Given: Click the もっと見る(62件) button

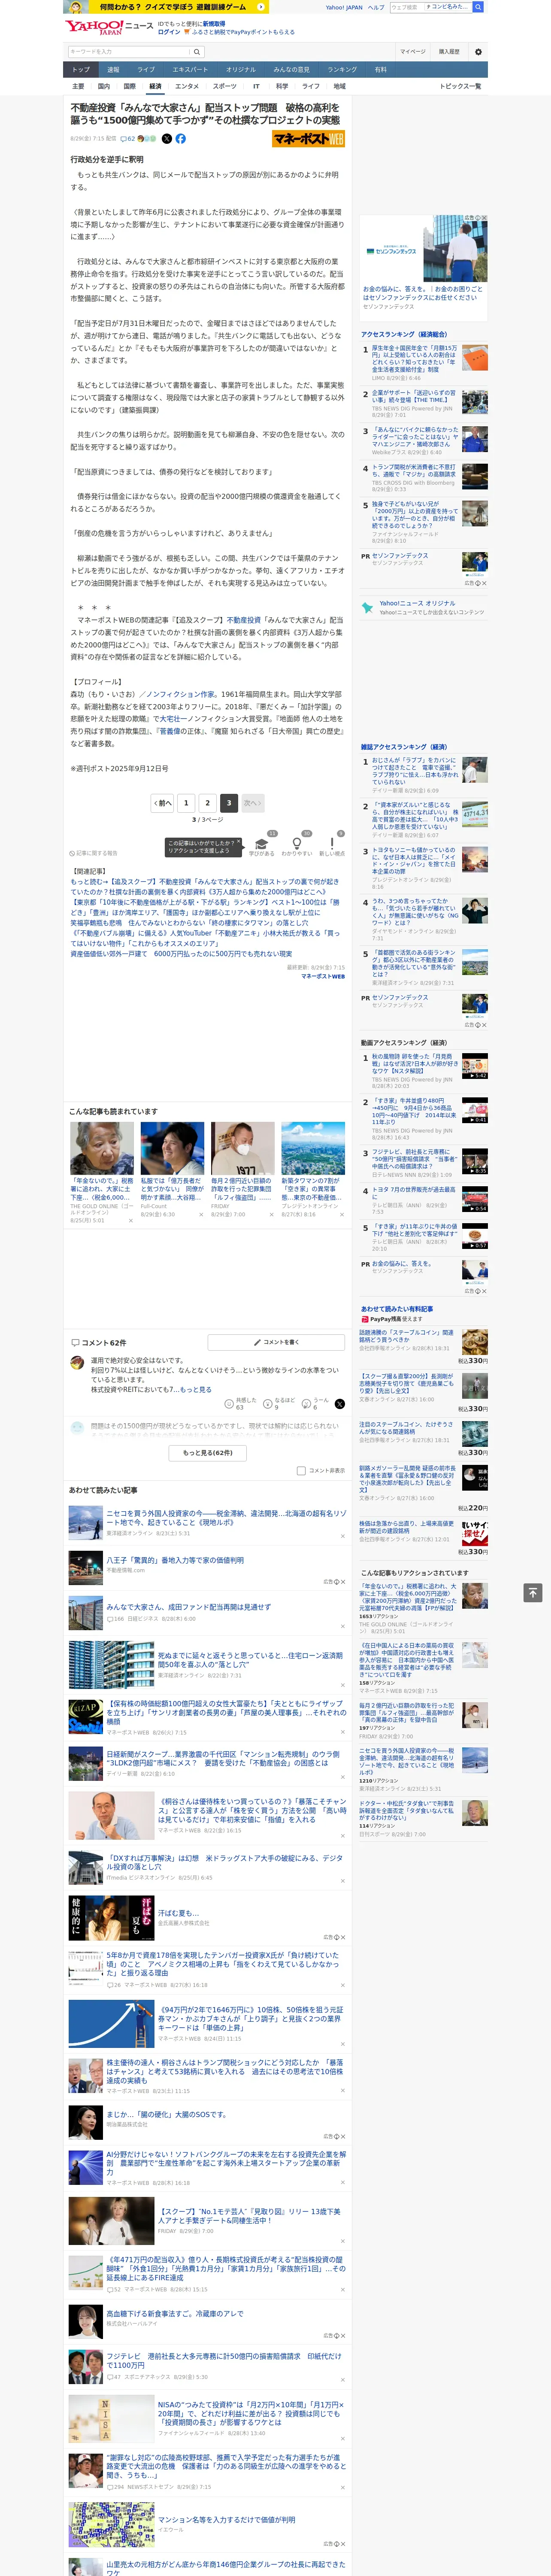Looking at the screenshot, I should coord(208,1452).
